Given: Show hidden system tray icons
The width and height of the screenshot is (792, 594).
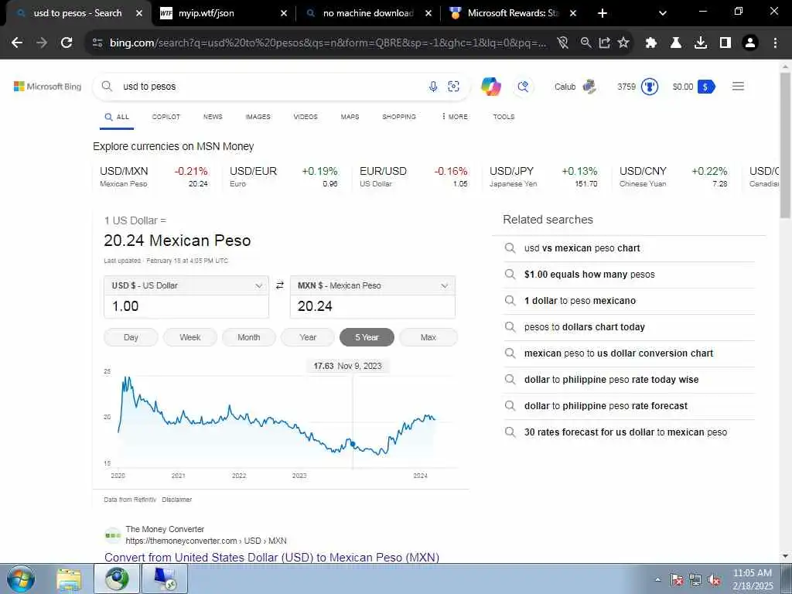Looking at the screenshot, I should tap(657, 580).
